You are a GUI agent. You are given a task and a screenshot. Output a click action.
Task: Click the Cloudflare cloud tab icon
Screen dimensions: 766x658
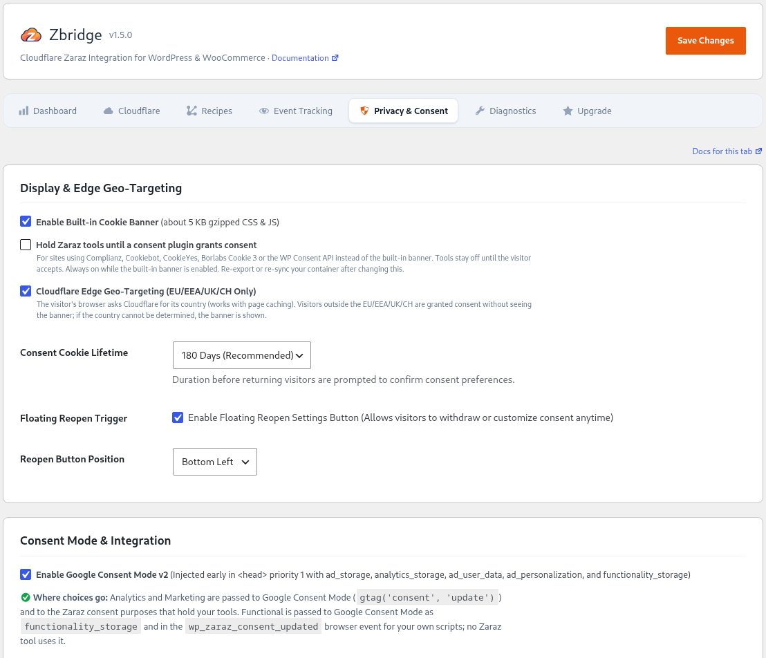point(108,111)
